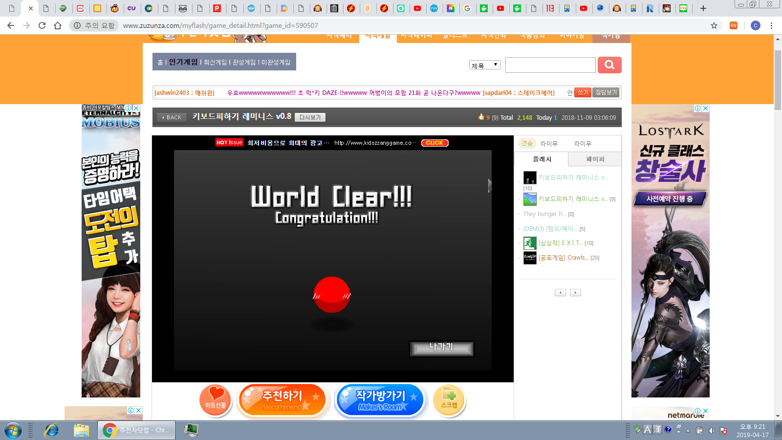The height and width of the screenshot is (440, 782).
Task: Select 인기게임 category
Action: pos(183,62)
